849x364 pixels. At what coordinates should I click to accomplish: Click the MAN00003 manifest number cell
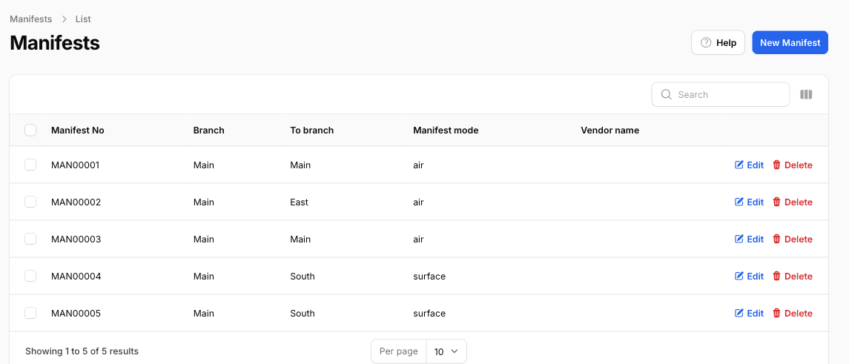tap(76, 239)
